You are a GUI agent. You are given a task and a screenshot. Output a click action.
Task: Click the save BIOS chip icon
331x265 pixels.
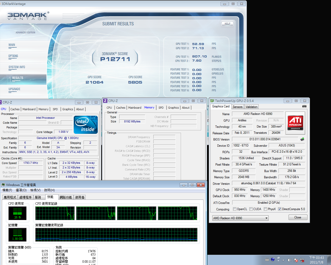(x=302, y=139)
